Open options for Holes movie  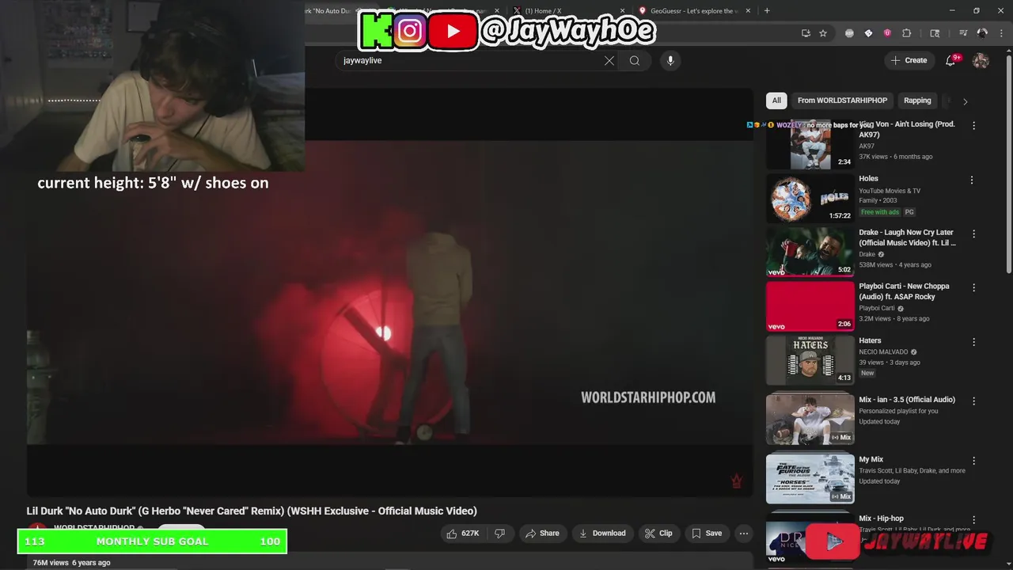coord(972,180)
